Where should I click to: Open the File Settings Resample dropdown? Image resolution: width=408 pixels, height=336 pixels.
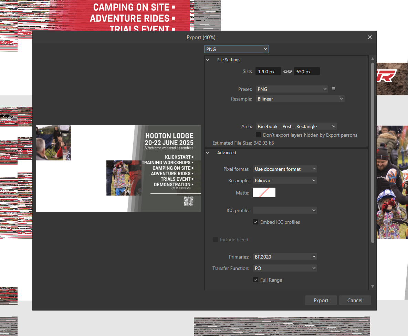tap(300, 99)
